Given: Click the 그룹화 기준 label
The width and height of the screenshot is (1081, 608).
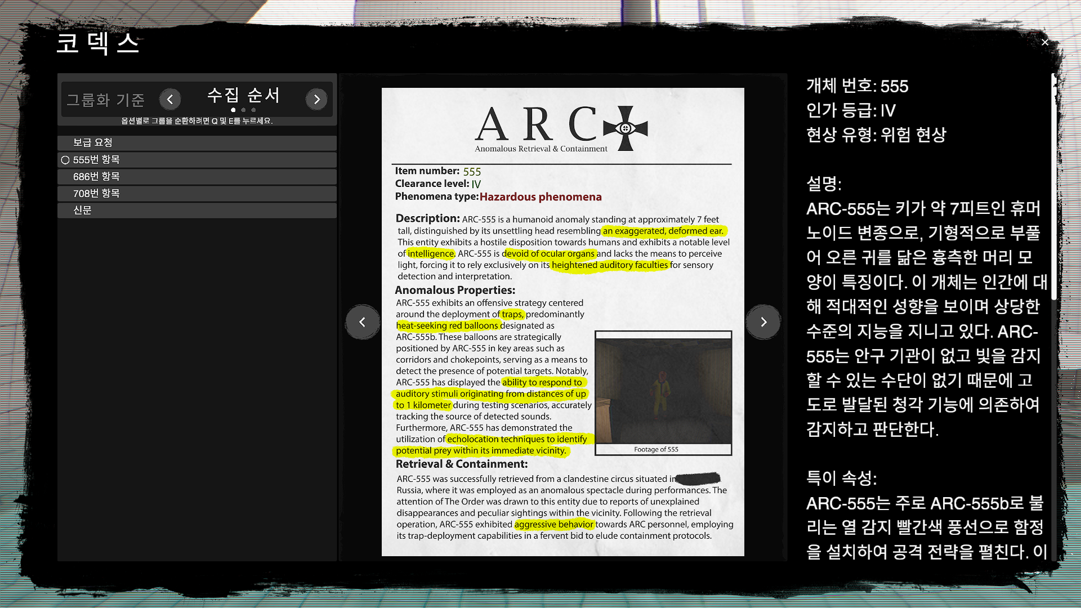Looking at the screenshot, I should pos(106,100).
